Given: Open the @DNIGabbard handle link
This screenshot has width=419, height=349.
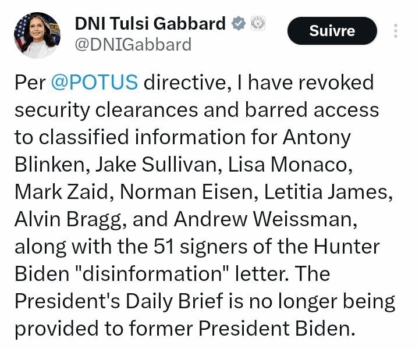Looking at the screenshot, I should tap(133, 44).
